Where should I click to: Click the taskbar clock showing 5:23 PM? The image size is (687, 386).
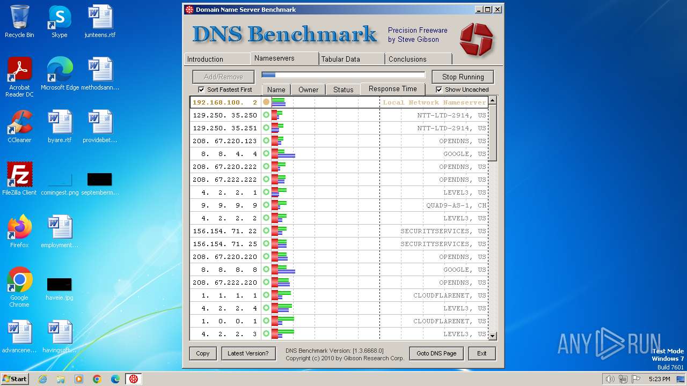point(659,379)
